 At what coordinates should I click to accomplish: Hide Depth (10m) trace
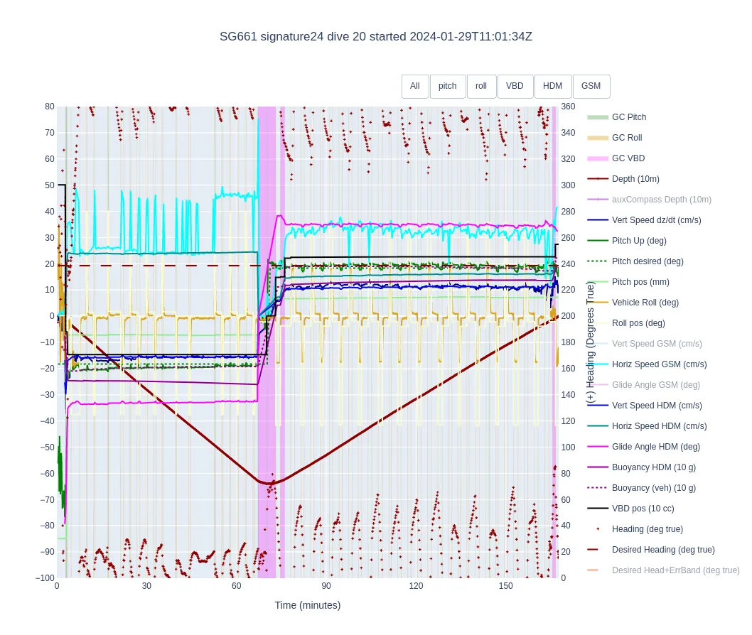coord(623,179)
